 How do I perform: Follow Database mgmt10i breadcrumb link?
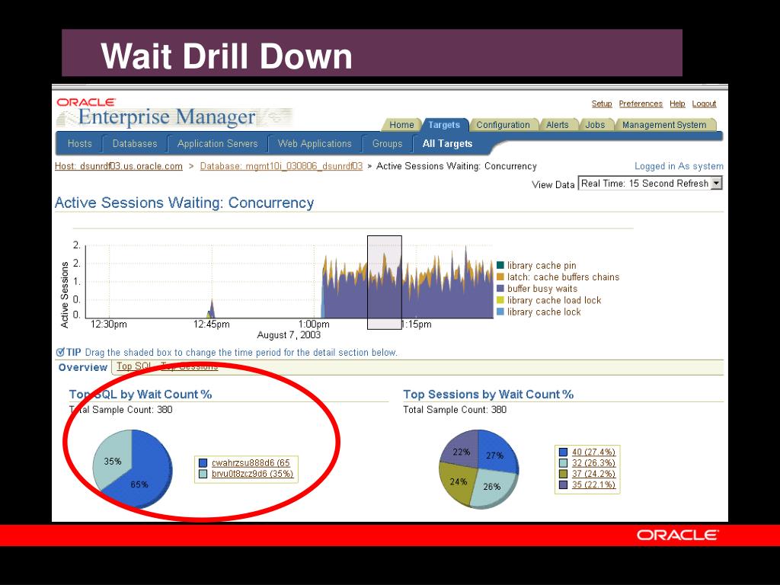pos(281,166)
